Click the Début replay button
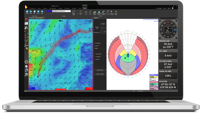The height and width of the screenshot is (113, 201). (x=27, y=12)
